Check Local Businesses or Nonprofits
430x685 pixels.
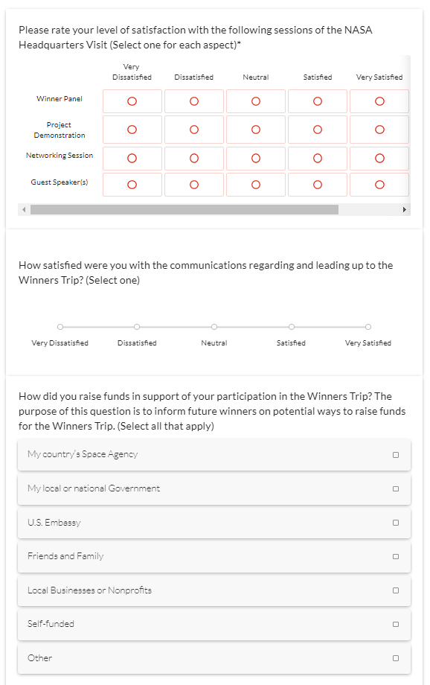coord(214,590)
